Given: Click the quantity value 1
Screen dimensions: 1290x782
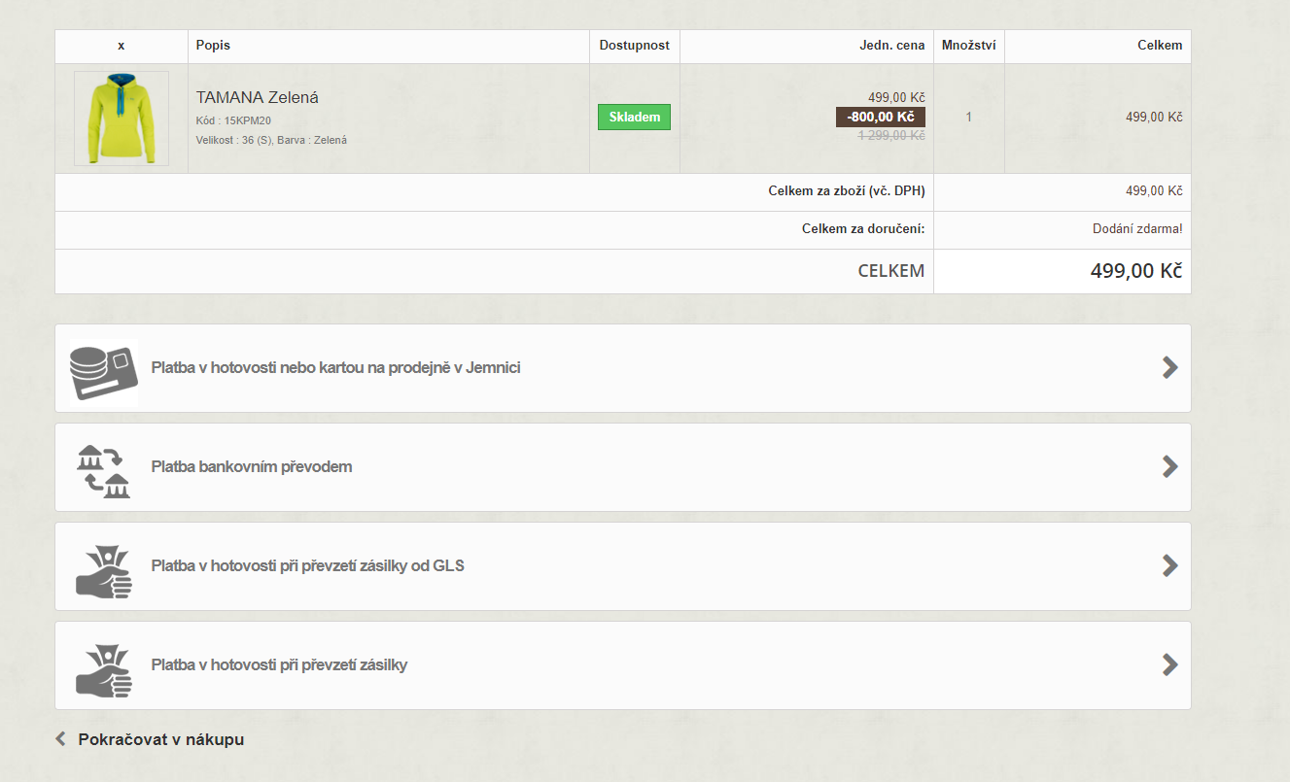Looking at the screenshot, I should [968, 118].
